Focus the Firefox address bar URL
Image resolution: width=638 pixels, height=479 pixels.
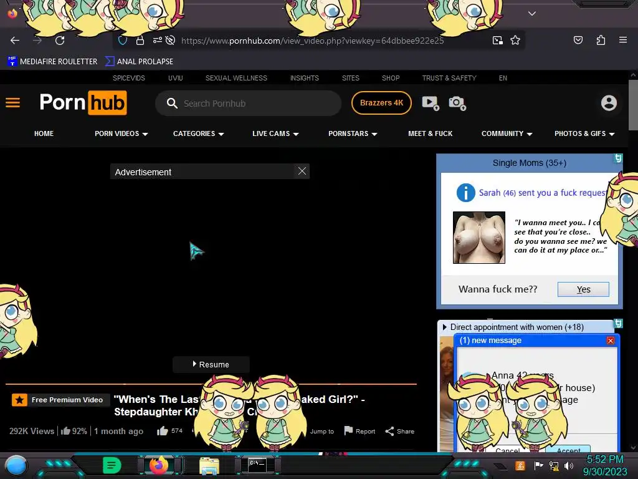(313, 41)
